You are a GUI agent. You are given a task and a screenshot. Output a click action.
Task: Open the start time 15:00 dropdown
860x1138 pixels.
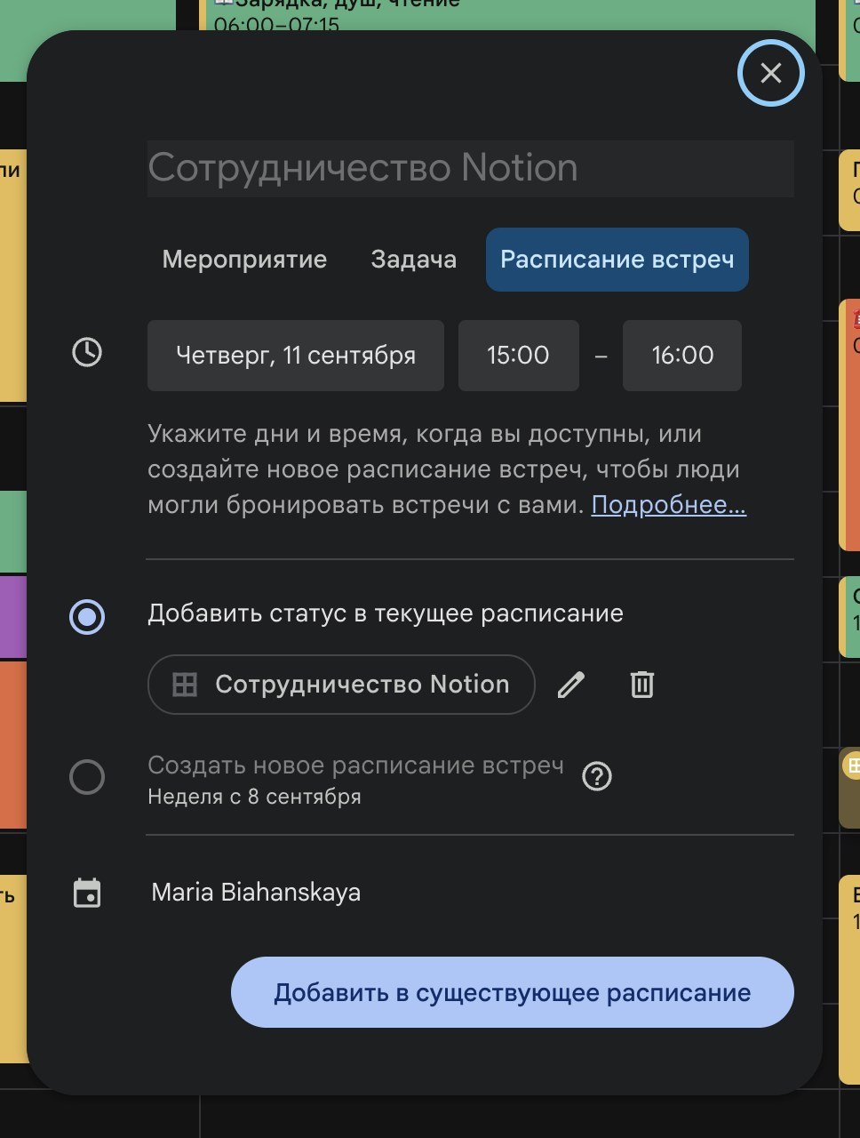pyautogui.click(x=519, y=356)
